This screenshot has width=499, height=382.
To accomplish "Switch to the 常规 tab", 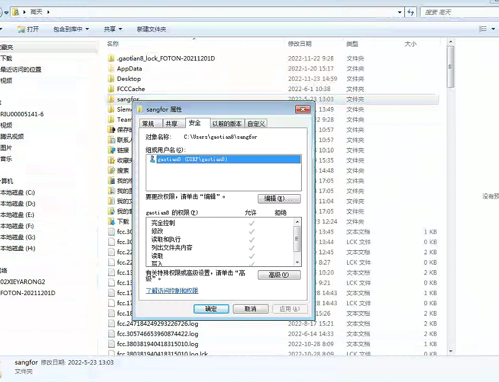I will pos(148,124).
